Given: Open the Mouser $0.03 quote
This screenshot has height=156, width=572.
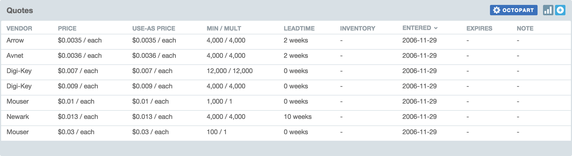Looking at the screenshot, I should coord(18,132).
